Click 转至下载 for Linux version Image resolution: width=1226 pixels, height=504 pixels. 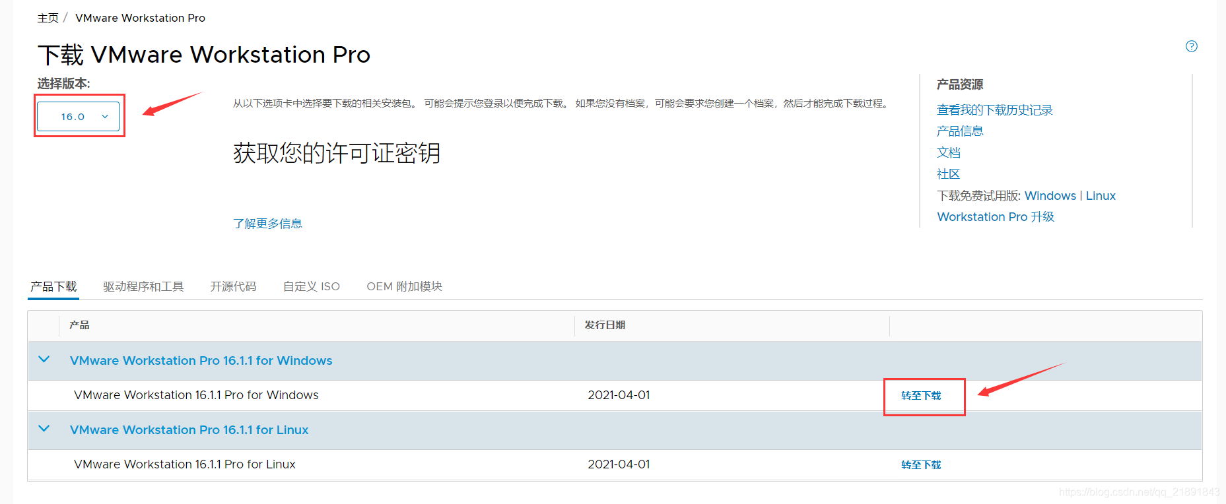[921, 465]
